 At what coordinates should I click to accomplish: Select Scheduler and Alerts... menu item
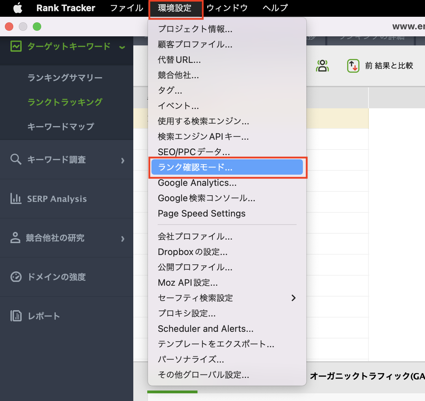point(227,329)
